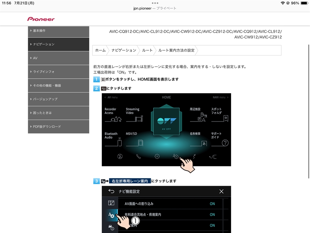Go to ナビゲーション breadcrumb

pyautogui.click(x=124, y=50)
